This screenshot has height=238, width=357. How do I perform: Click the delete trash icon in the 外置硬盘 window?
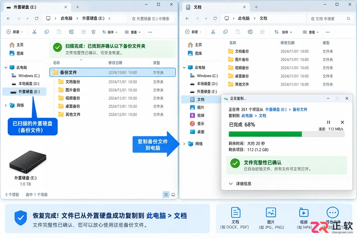point(93,32)
